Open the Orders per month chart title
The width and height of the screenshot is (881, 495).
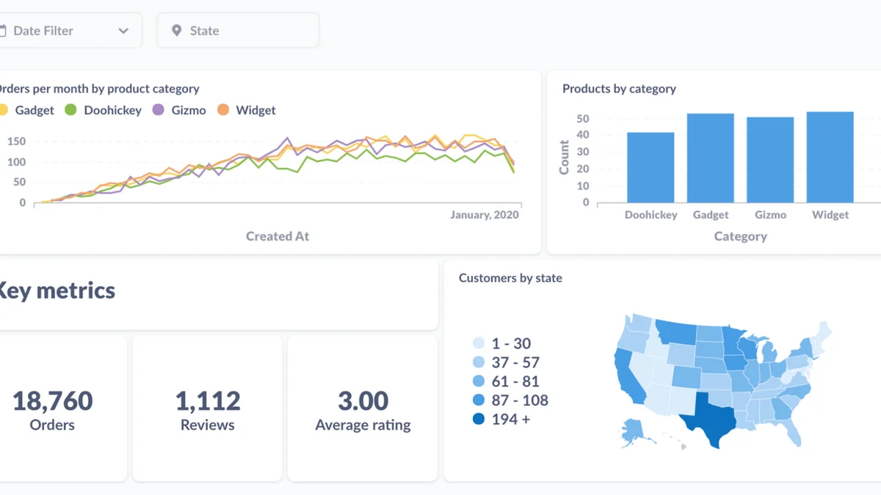pyautogui.click(x=98, y=89)
